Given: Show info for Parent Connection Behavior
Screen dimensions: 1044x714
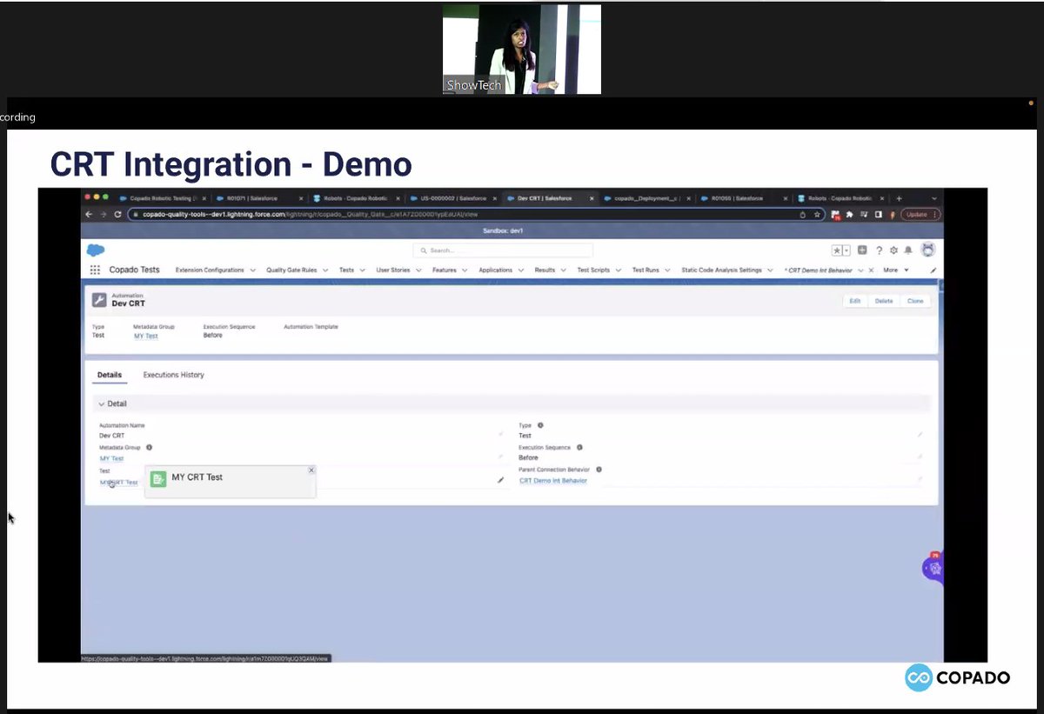Looking at the screenshot, I should coord(599,470).
